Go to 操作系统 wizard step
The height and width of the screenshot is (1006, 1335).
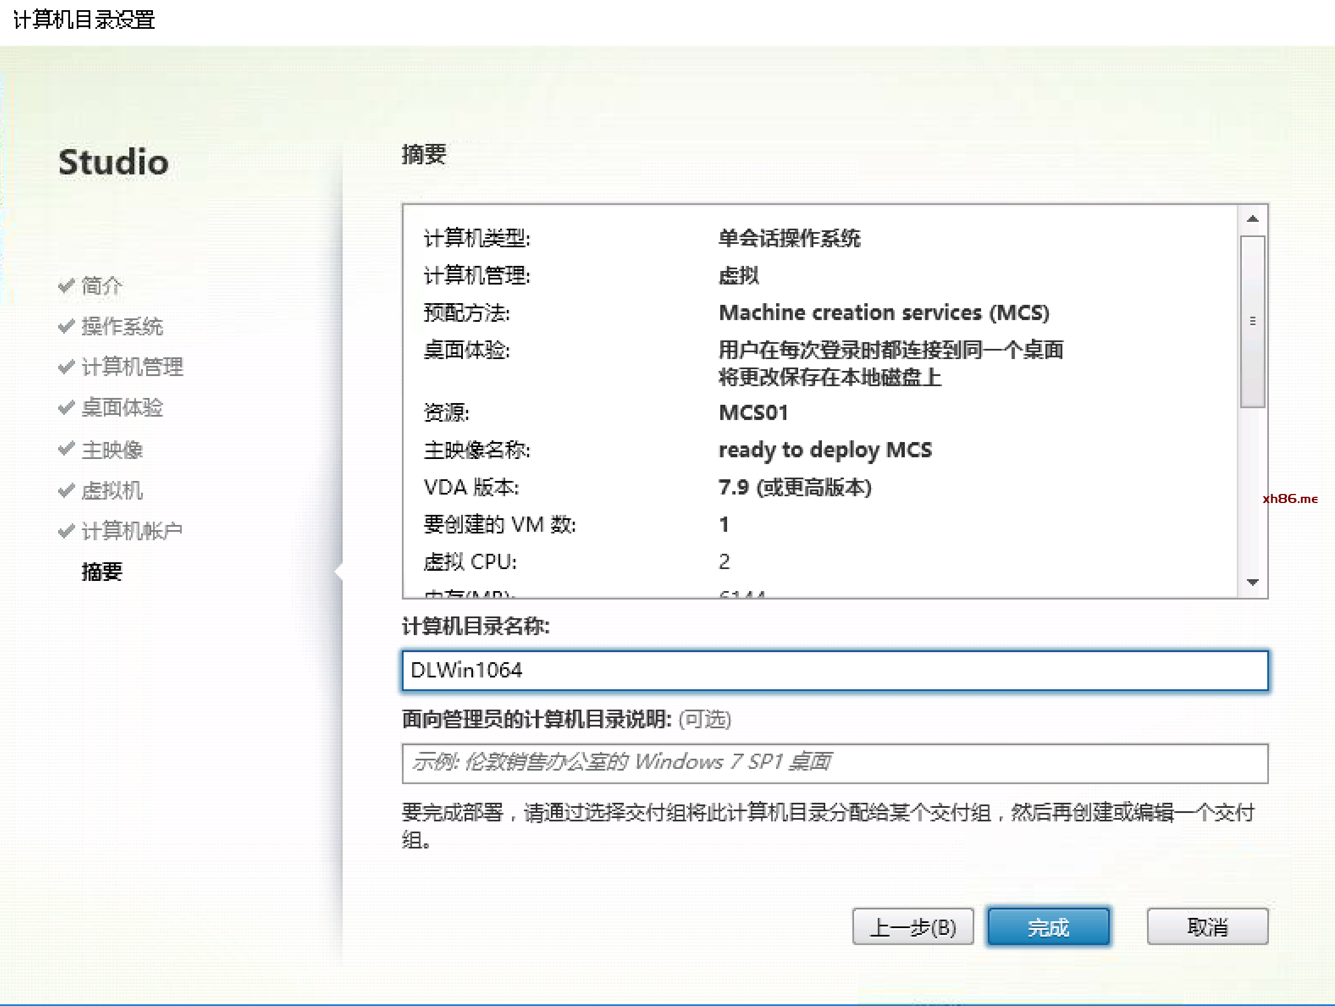click(122, 326)
